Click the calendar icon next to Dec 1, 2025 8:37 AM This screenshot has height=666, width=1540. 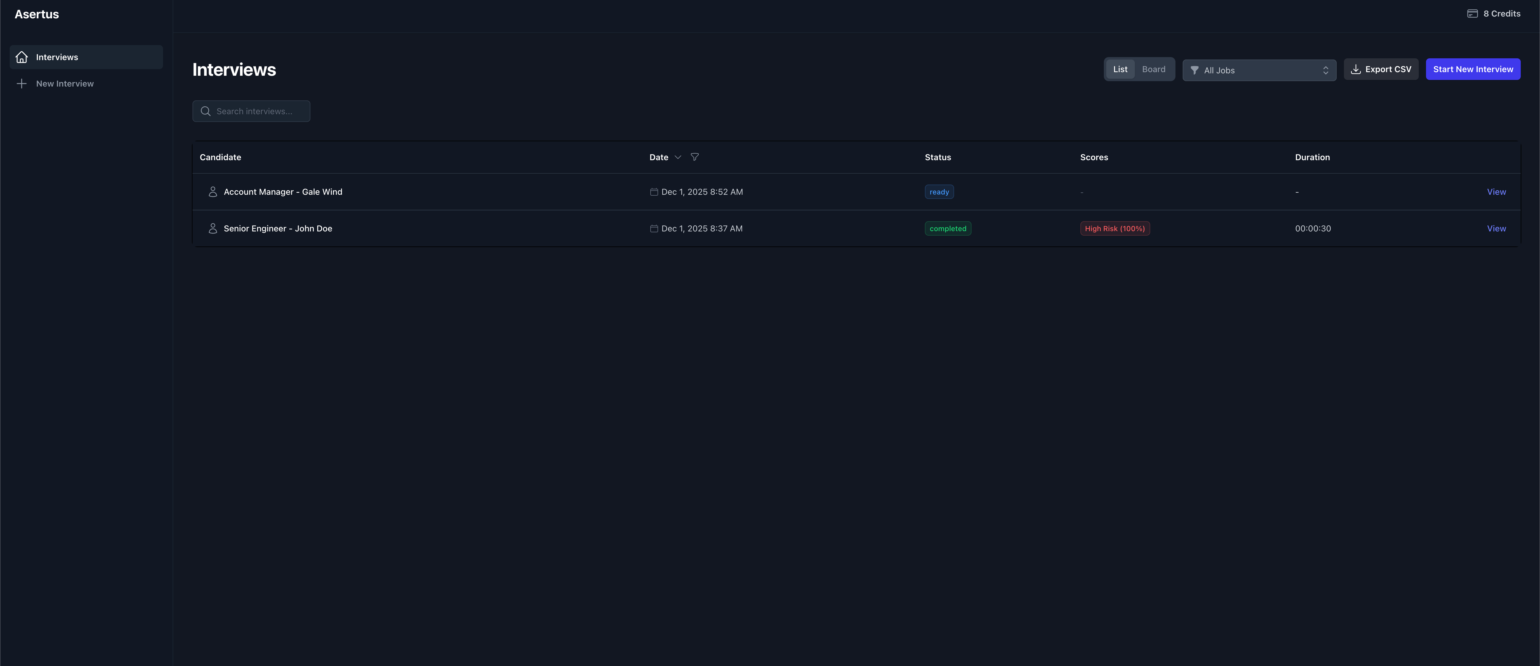pos(653,228)
